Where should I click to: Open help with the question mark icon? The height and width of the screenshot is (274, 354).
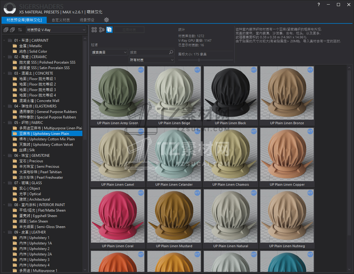[x=319, y=5]
